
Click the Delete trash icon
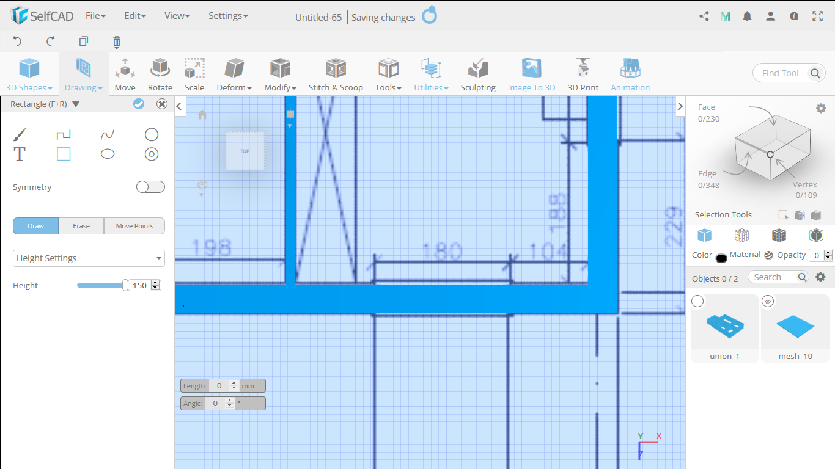coord(117,42)
